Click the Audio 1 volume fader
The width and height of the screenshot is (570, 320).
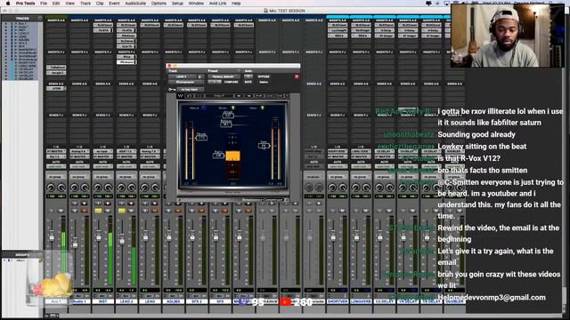(75, 244)
